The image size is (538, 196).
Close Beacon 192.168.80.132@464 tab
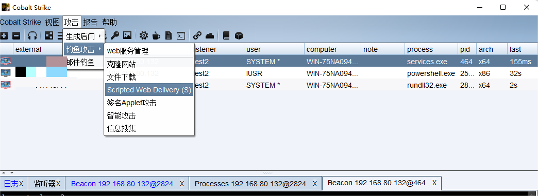point(434,183)
